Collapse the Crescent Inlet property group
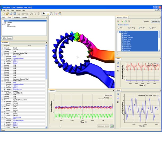162x159 pixels. point(2,48)
